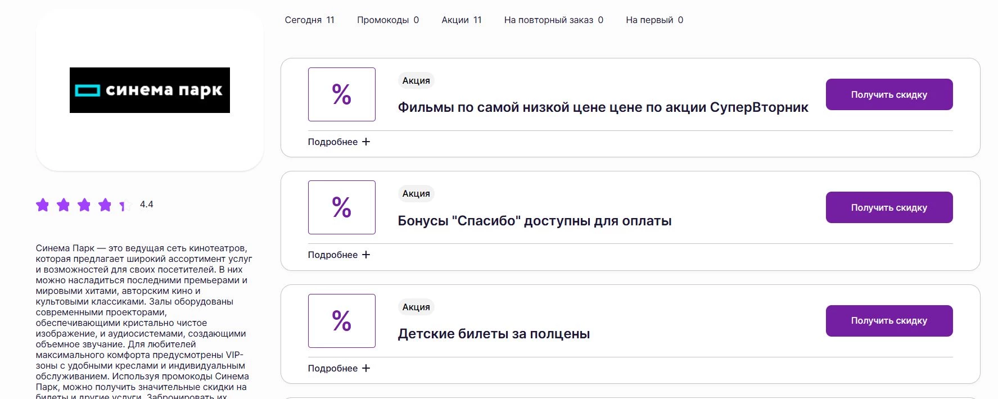Viewport: 998px width, 399px height.
Task: Click the Акция badge on Бонусы Спасибо card
Action: (x=416, y=193)
